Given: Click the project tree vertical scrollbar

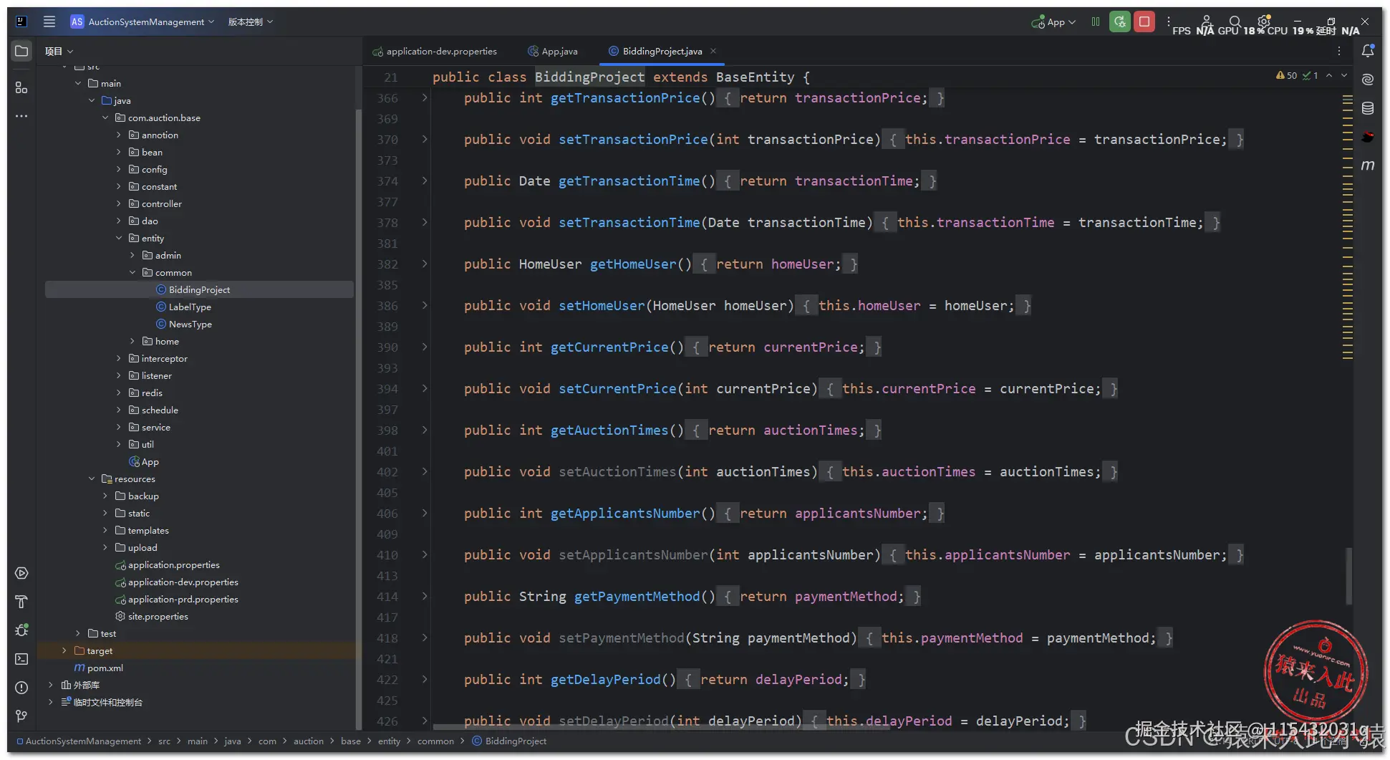Looking at the screenshot, I should click(x=358, y=419).
